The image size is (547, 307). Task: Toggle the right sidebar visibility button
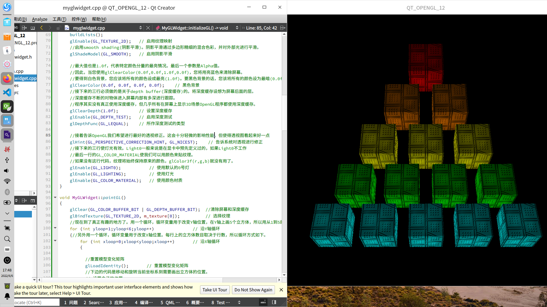coord(274,302)
